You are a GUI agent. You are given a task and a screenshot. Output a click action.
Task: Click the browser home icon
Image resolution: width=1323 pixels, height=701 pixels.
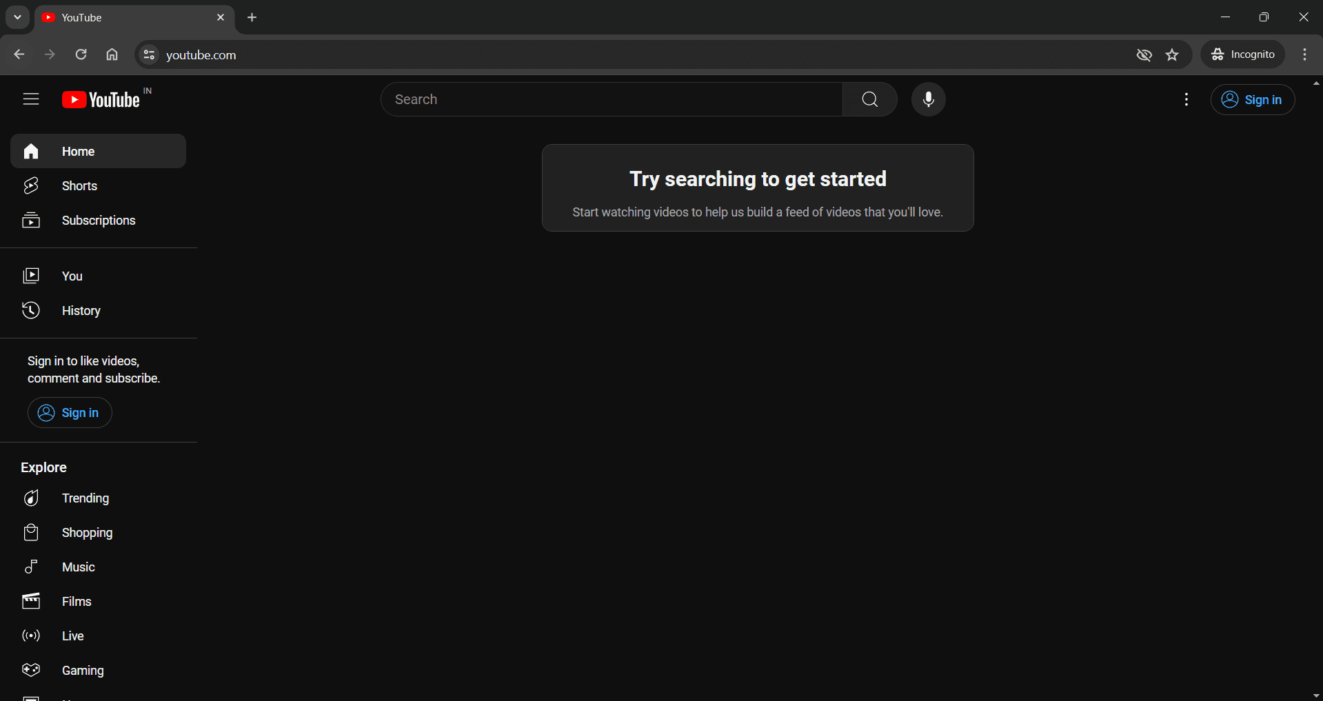click(x=112, y=54)
